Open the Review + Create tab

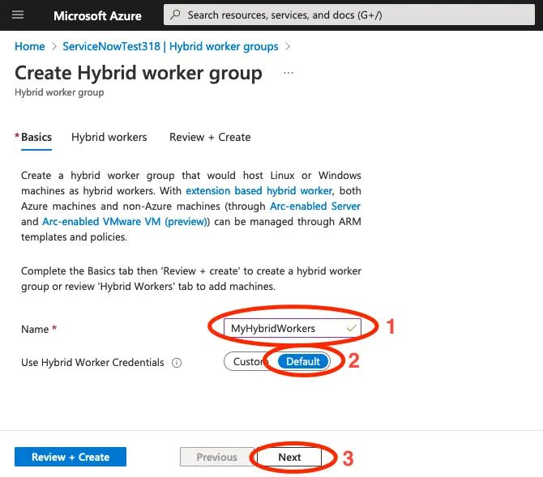pos(210,137)
